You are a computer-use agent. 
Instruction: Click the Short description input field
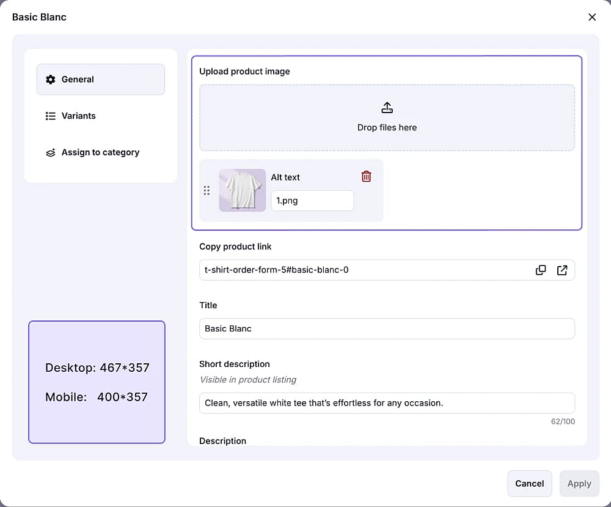click(x=387, y=403)
